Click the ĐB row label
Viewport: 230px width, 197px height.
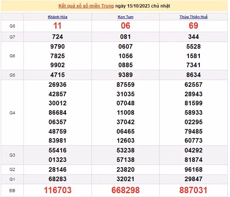pos(12,190)
